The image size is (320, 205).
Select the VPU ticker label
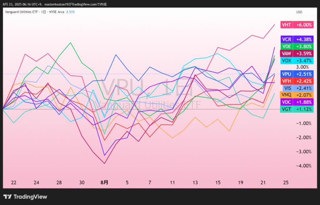click(287, 74)
